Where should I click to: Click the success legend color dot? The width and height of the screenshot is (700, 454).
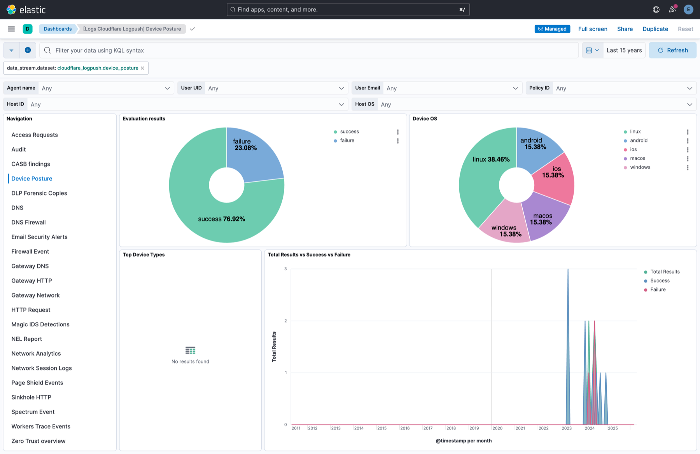coord(335,132)
